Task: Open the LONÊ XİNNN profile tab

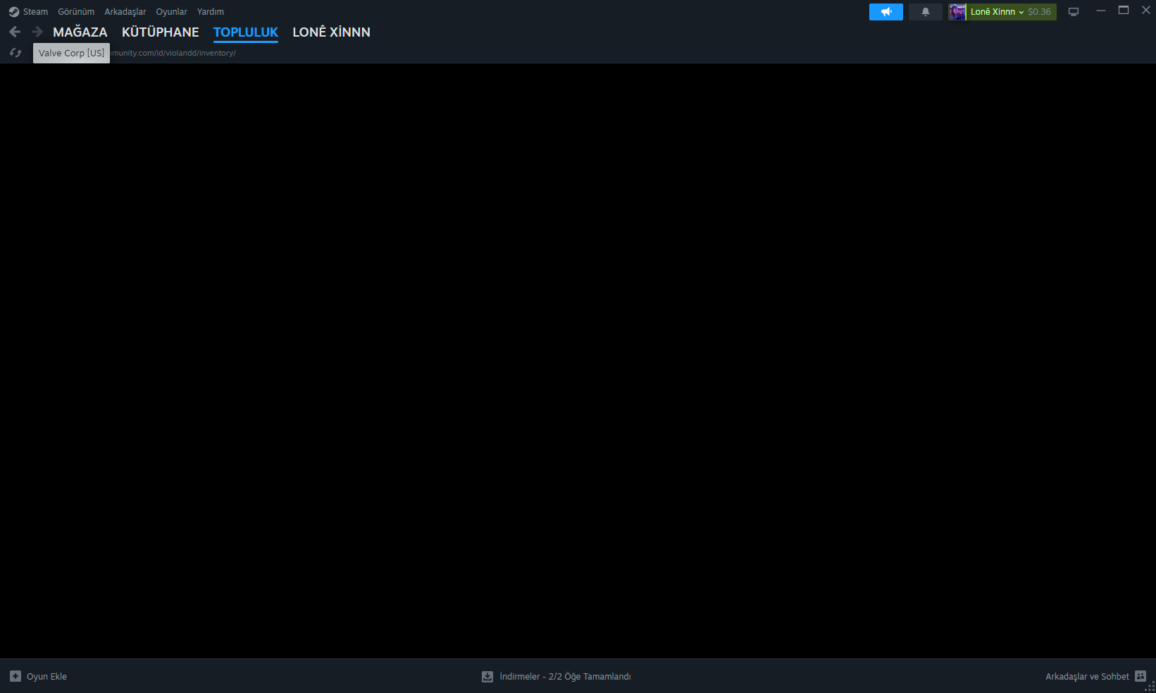Action: 332,32
